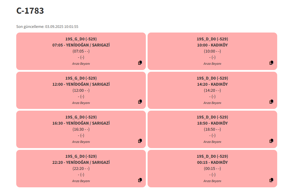Click Arıza Beyanı on the 07:05 card

click(x=81, y=64)
